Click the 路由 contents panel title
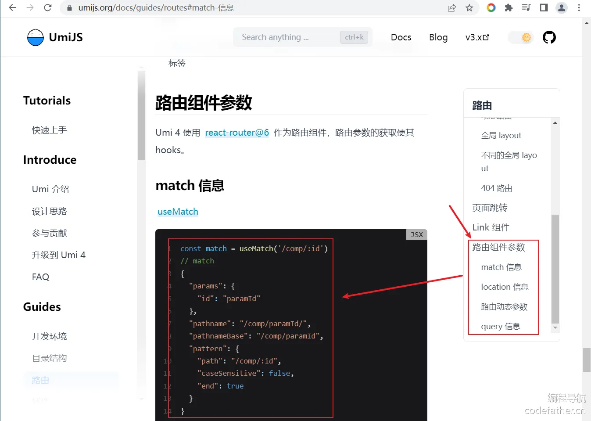591x421 pixels. [482, 106]
